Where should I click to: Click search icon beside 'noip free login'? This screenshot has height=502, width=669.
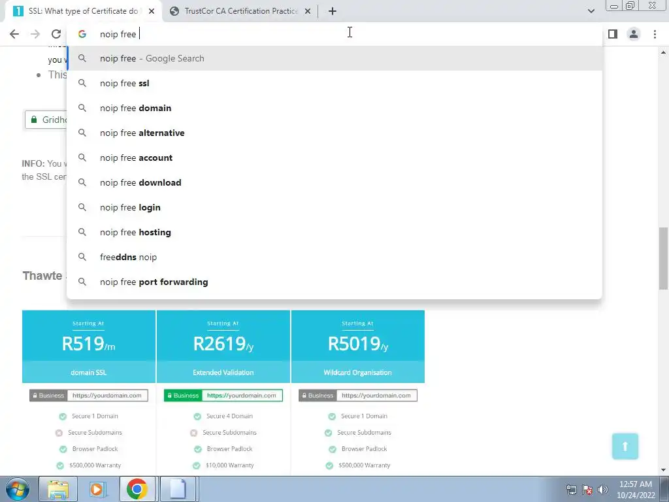tap(82, 207)
